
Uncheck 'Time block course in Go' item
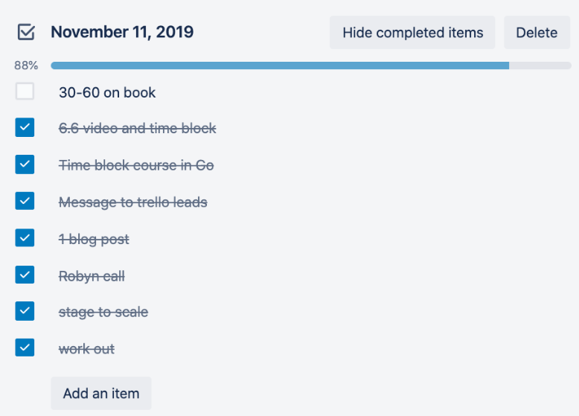25,164
